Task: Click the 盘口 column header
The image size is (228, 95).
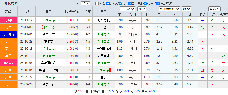Action: tap(133, 14)
